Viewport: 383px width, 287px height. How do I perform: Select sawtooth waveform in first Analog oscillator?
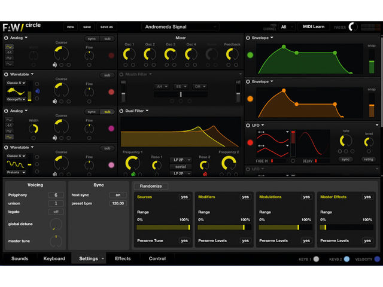[x=9, y=52]
